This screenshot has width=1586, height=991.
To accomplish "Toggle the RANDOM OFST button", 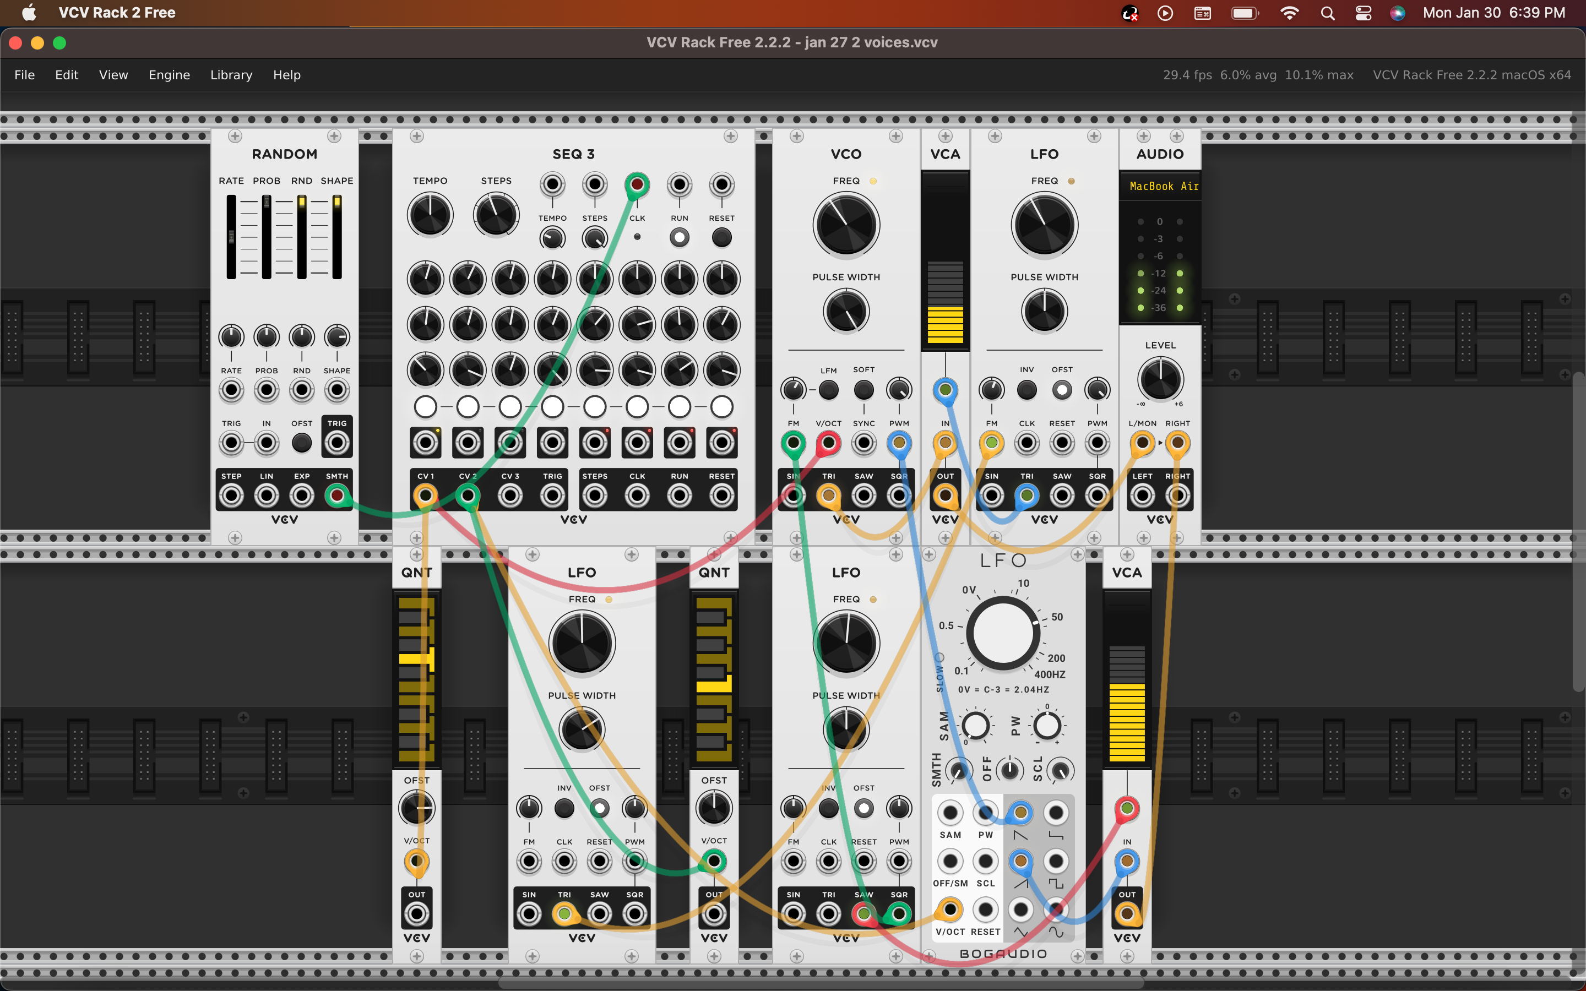I will click(x=301, y=443).
